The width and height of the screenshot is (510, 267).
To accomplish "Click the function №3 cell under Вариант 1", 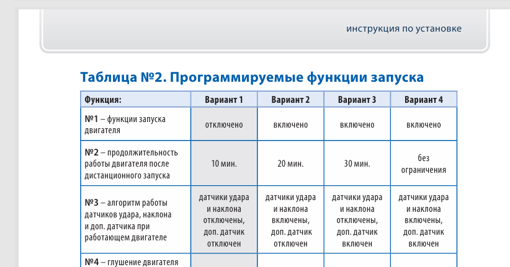I will click(x=224, y=220).
